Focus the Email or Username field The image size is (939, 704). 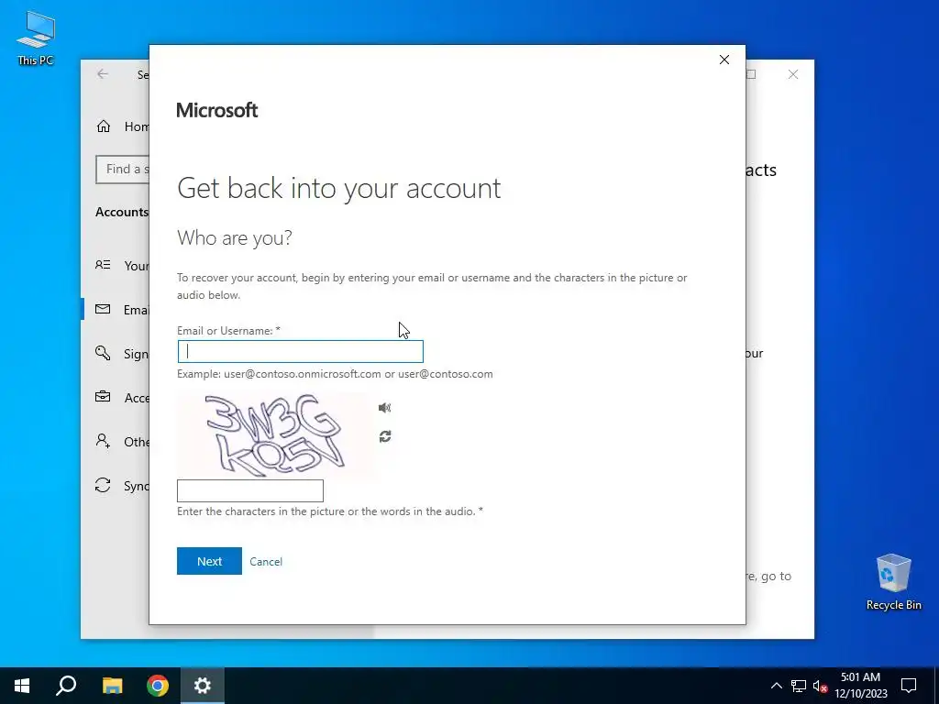[x=301, y=351]
